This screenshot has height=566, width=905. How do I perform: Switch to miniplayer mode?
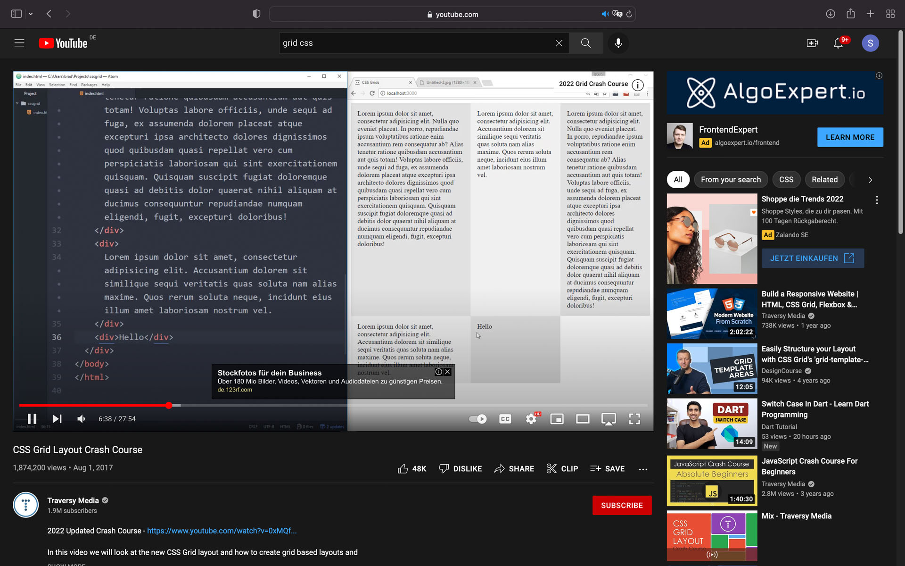557,419
